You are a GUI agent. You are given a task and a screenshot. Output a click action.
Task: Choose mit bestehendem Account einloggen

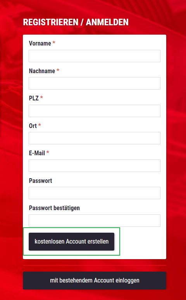pos(95,281)
